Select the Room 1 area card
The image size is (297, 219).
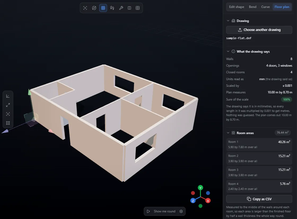tap(259, 145)
